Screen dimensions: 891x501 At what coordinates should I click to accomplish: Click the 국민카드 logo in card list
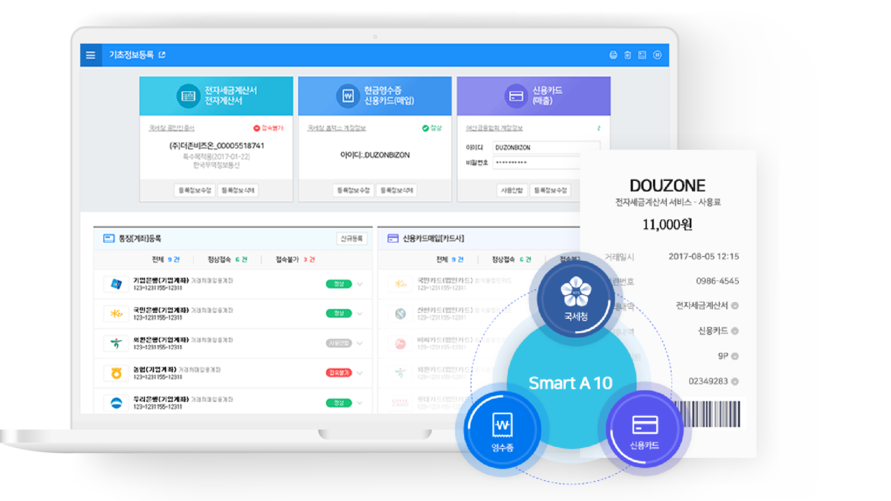click(x=400, y=284)
